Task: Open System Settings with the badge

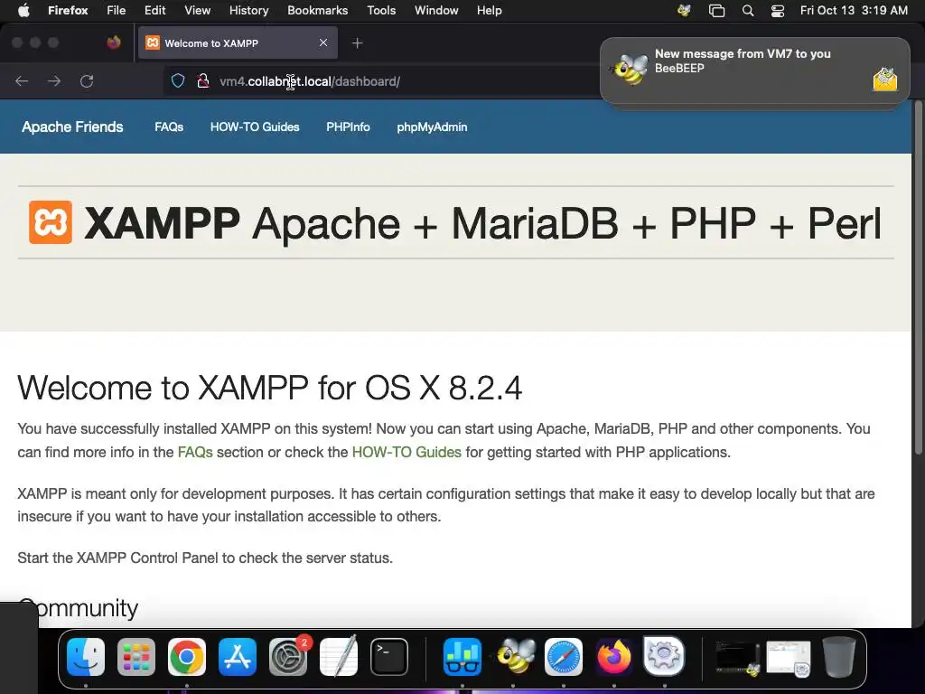Action: pos(288,656)
